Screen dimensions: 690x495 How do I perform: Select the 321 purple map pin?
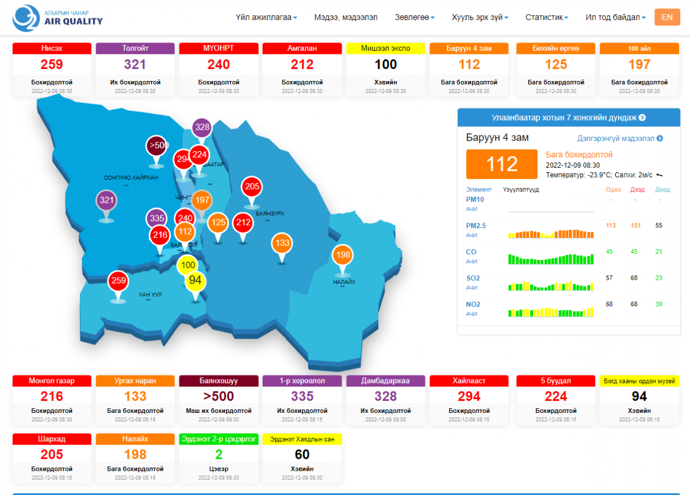click(106, 201)
